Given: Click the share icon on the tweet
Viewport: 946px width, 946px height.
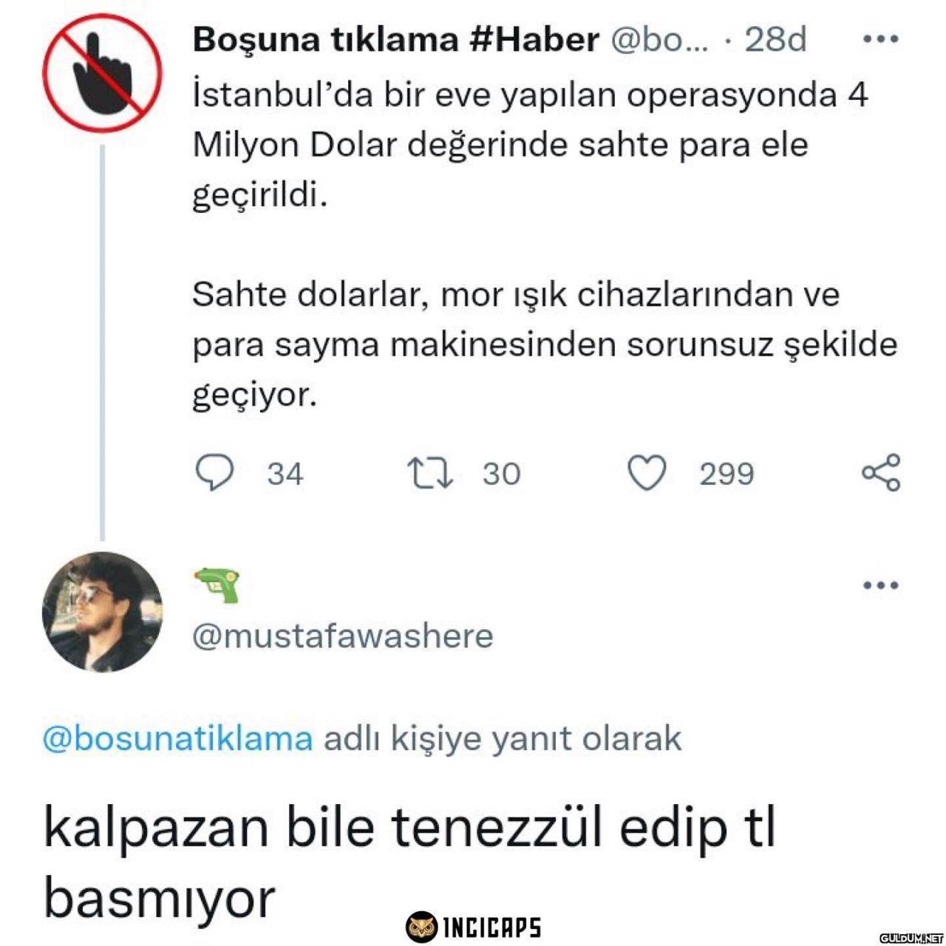Looking at the screenshot, I should [881, 473].
